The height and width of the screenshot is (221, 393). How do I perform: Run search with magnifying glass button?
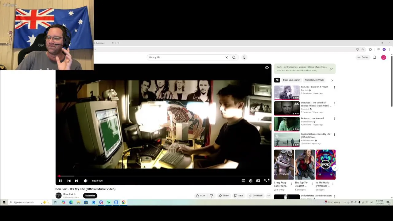(234, 57)
